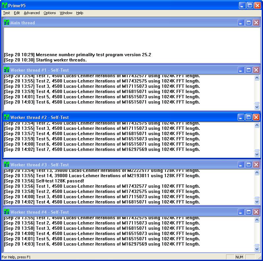Minimize the Main thread child window
263x261 pixels.
click(241, 23)
